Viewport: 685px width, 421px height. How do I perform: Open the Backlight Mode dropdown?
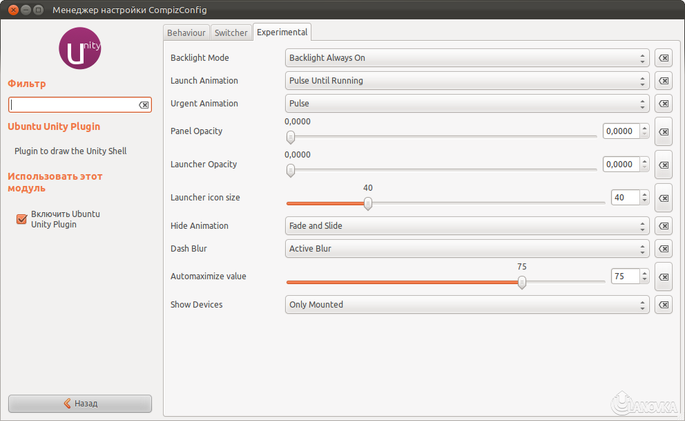coord(467,58)
